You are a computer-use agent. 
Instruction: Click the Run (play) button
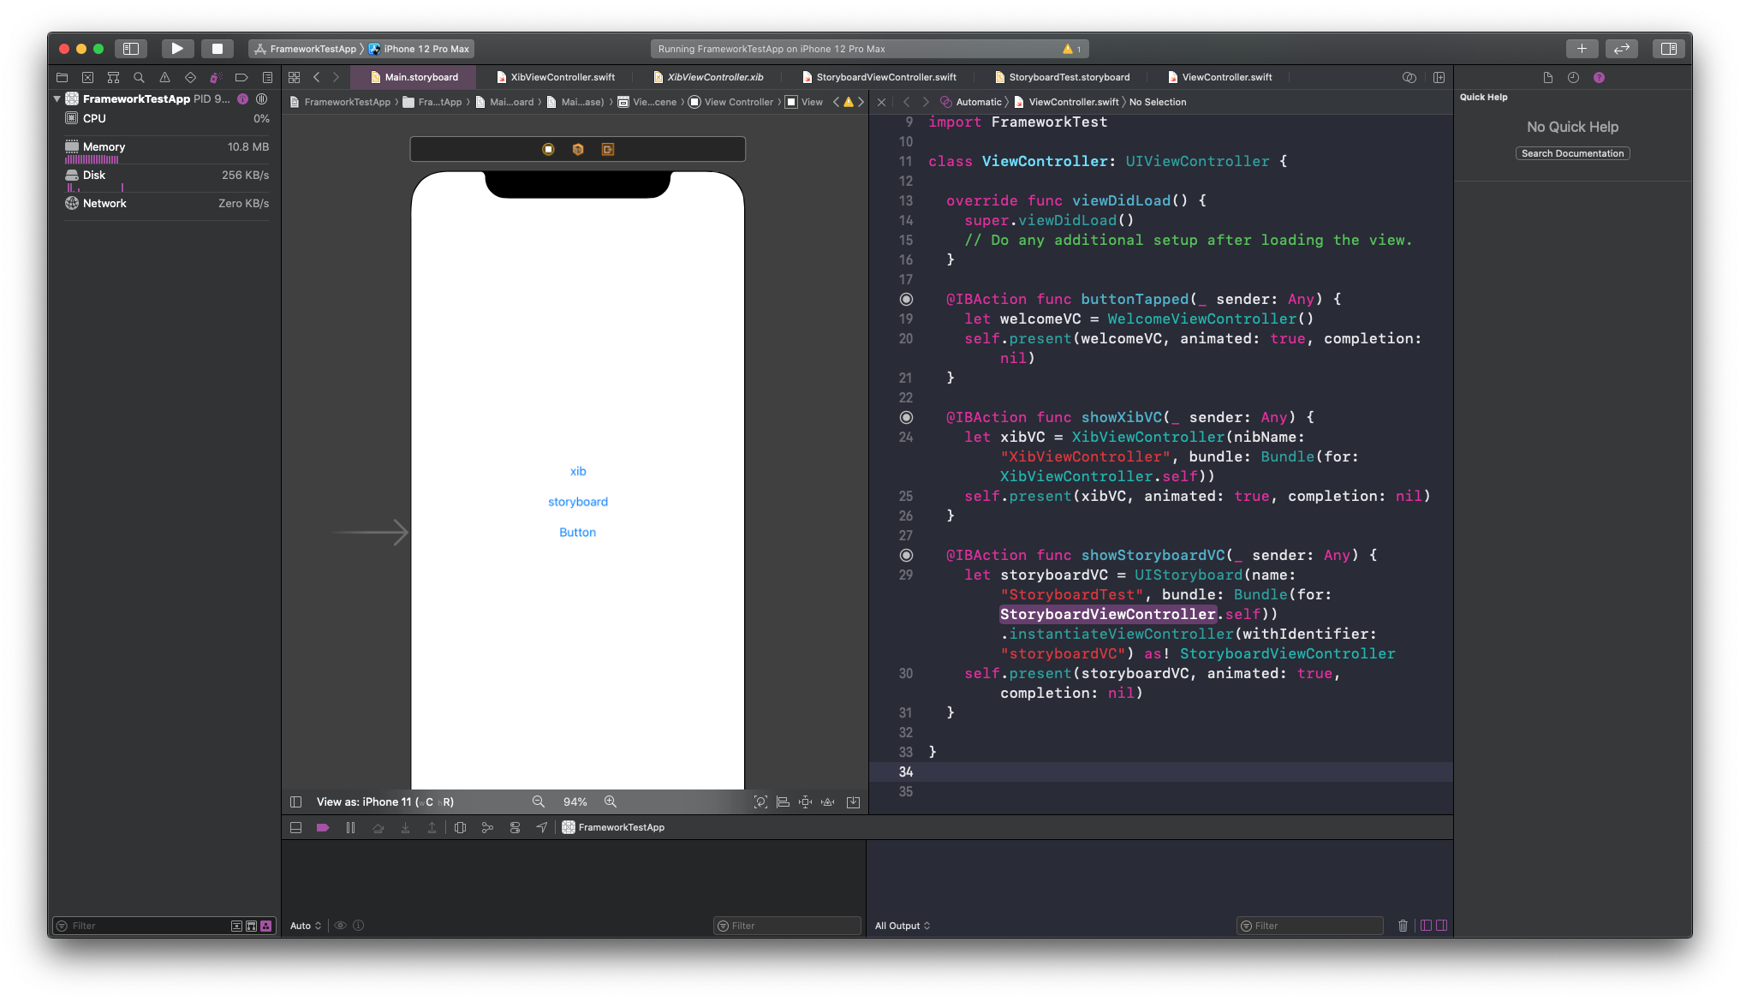click(x=176, y=49)
